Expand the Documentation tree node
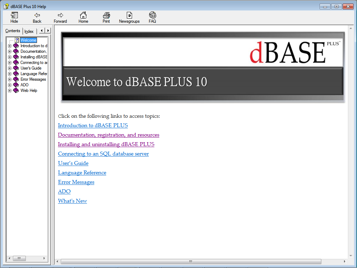This screenshot has height=268, width=357. pyautogui.click(x=9, y=51)
